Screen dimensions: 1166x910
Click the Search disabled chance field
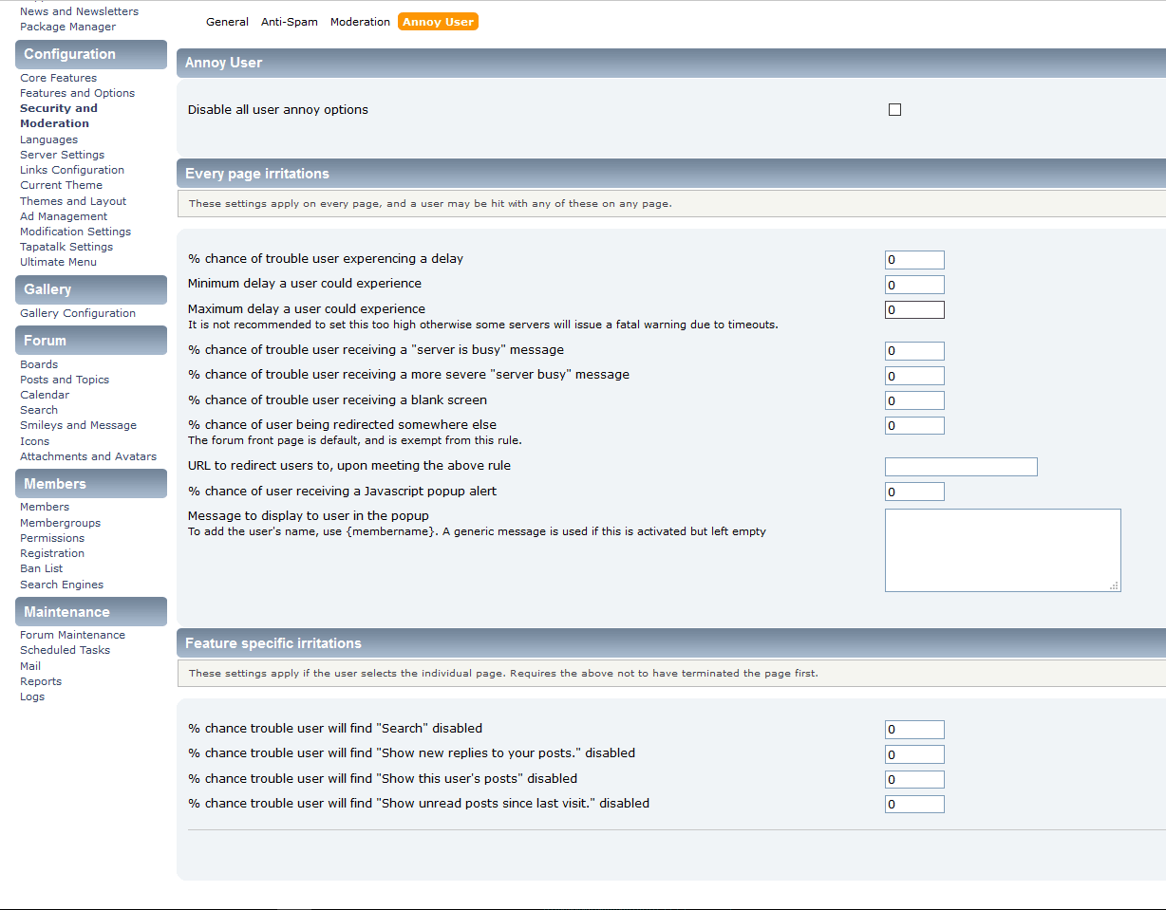pos(914,730)
